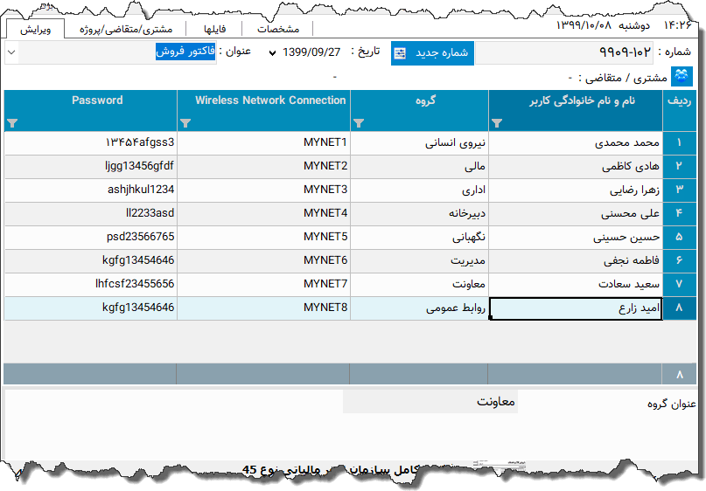Image resolution: width=706 pixels, height=491 pixels.
Task: Click the name cell زهرا رضایی
Action: (x=576, y=190)
